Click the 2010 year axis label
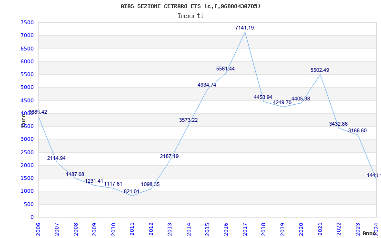The width and height of the screenshot is (381, 238). coord(113,229)
